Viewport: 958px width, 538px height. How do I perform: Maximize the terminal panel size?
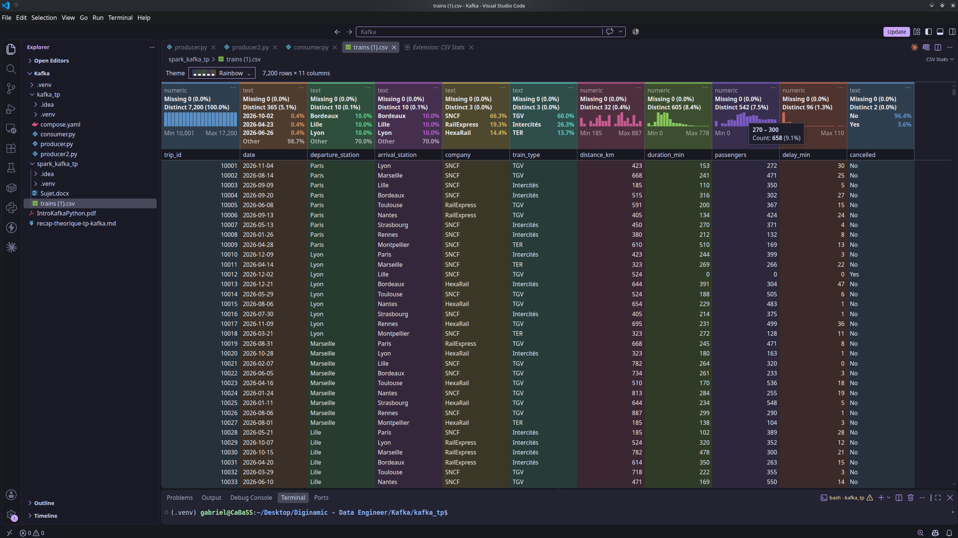(x=938, y=498)
